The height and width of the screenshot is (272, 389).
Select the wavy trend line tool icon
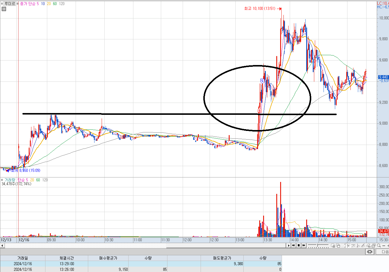pos(353,245)
